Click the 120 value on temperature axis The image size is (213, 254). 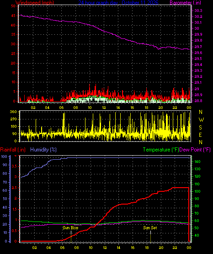coord(197,176)
